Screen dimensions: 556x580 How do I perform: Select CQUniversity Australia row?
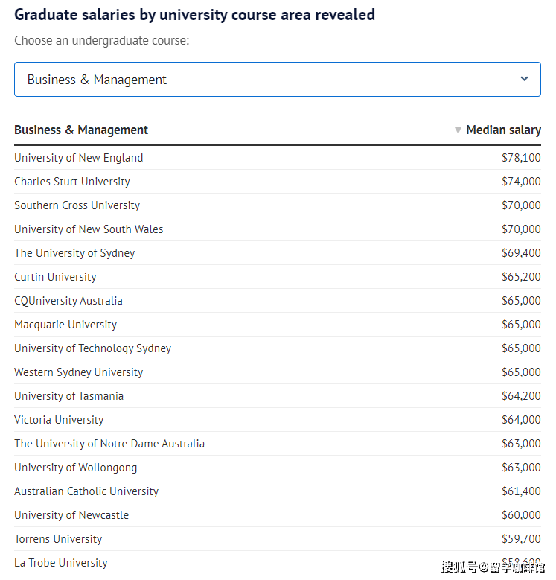[278, 301]
